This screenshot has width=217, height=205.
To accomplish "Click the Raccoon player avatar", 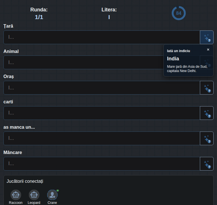I will (16, 195).
